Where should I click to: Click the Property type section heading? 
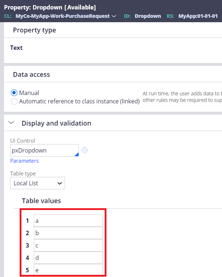click(35, 30)
